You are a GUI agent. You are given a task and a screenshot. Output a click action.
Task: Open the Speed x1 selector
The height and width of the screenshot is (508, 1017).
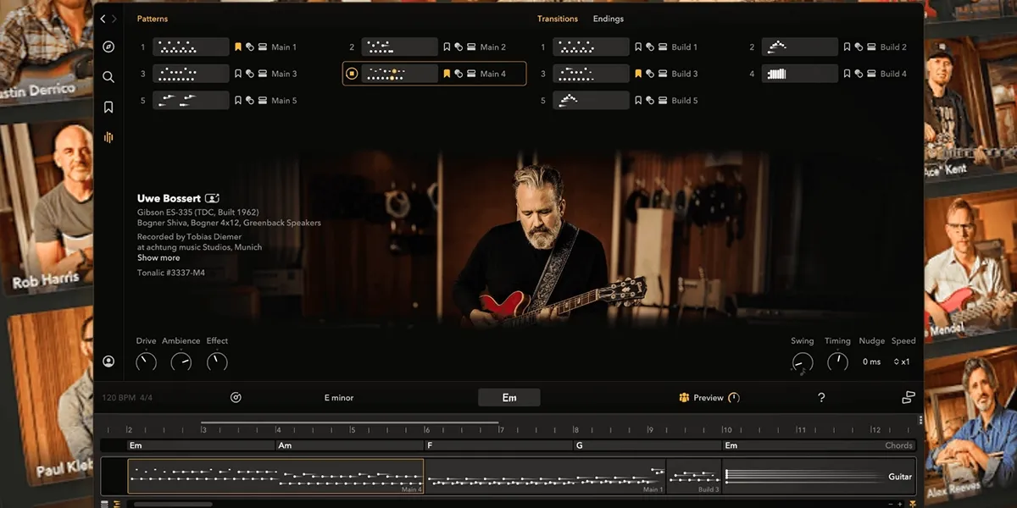pos(902,362)
